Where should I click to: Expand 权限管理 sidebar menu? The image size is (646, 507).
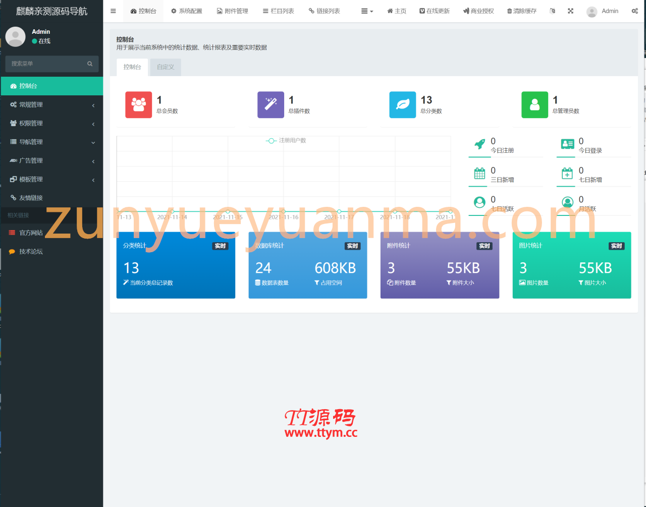[x=52, y=123]
